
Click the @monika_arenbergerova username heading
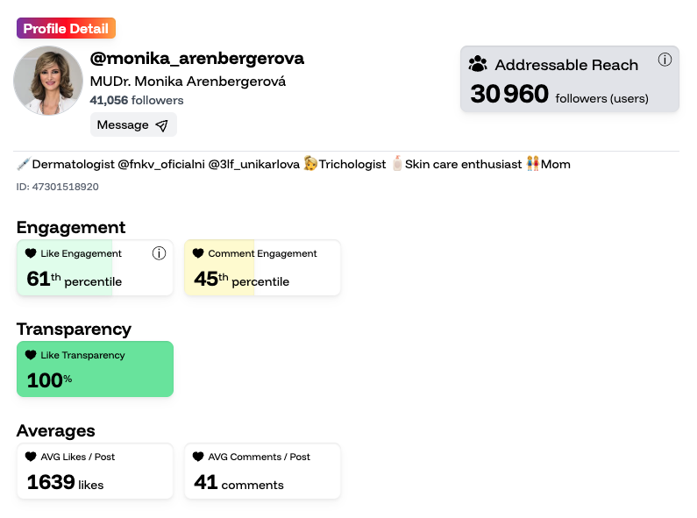point(197,59)
